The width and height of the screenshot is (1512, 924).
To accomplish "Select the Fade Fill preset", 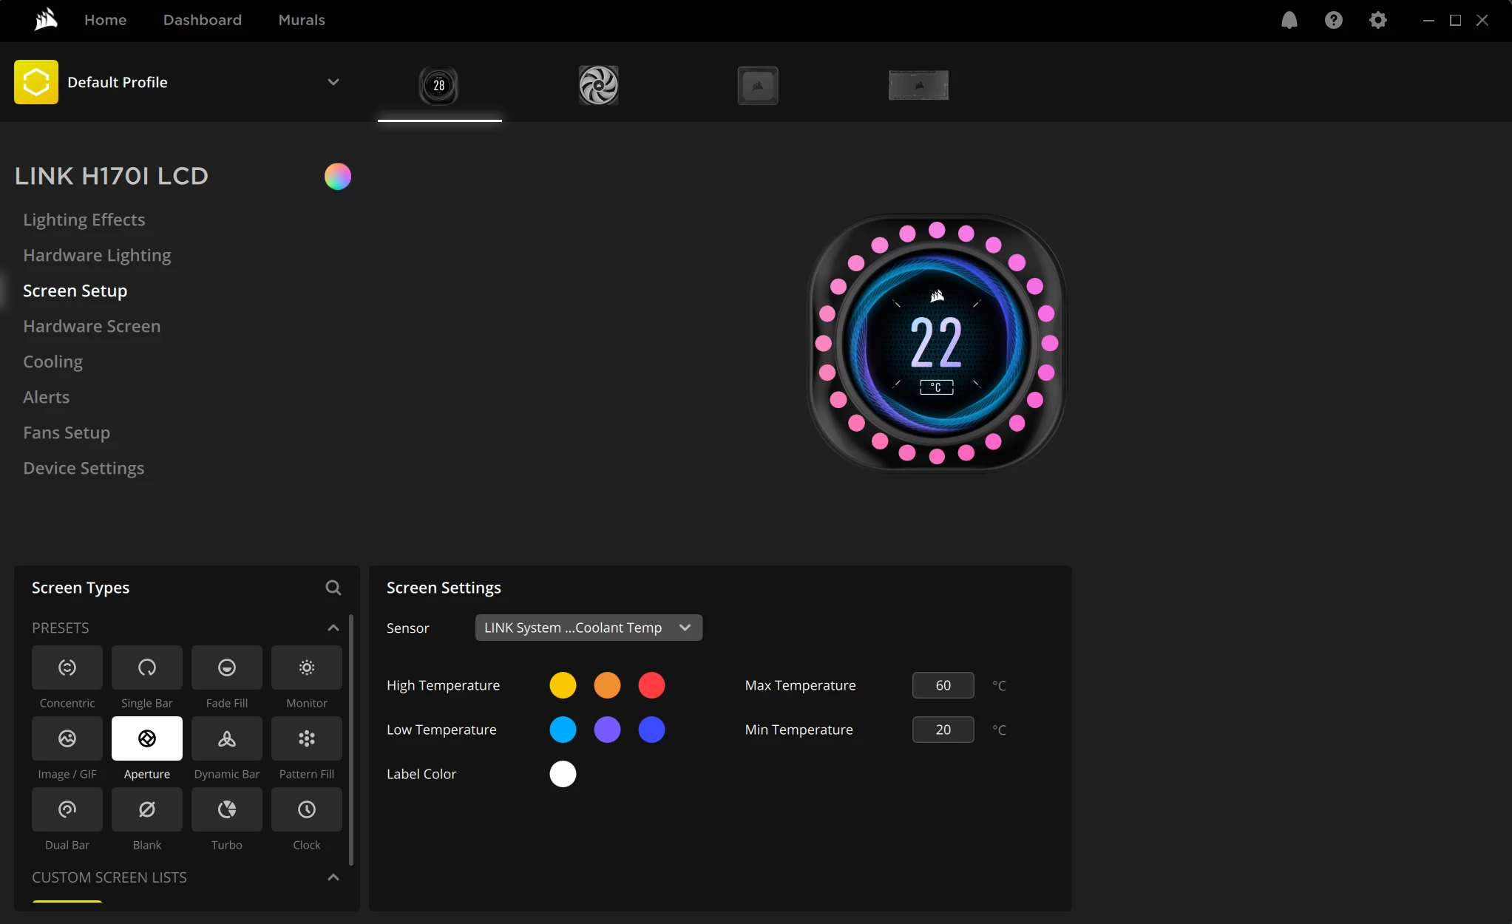I will pos(227,667).
